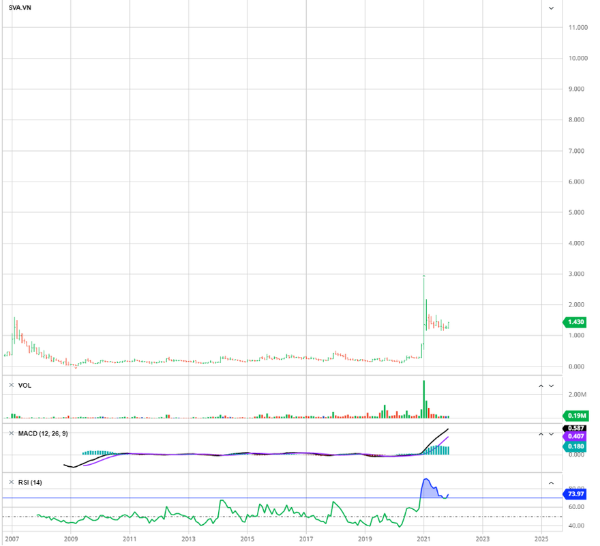
Task: Remove the RSI (14) indicator with its X icon
Action: (11, 482)
